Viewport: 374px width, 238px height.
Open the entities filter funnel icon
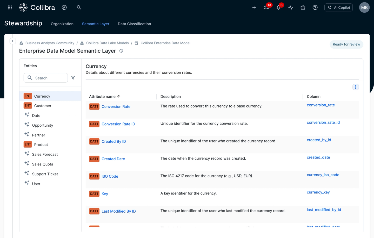[73, 78]
